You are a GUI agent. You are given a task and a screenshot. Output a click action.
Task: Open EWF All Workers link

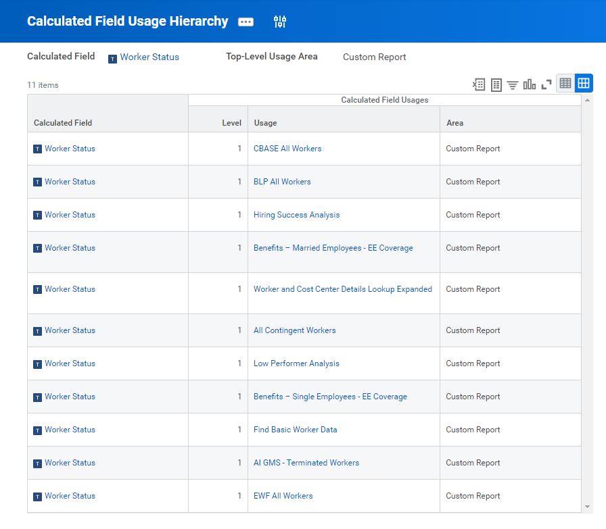[x=283, y=497]
